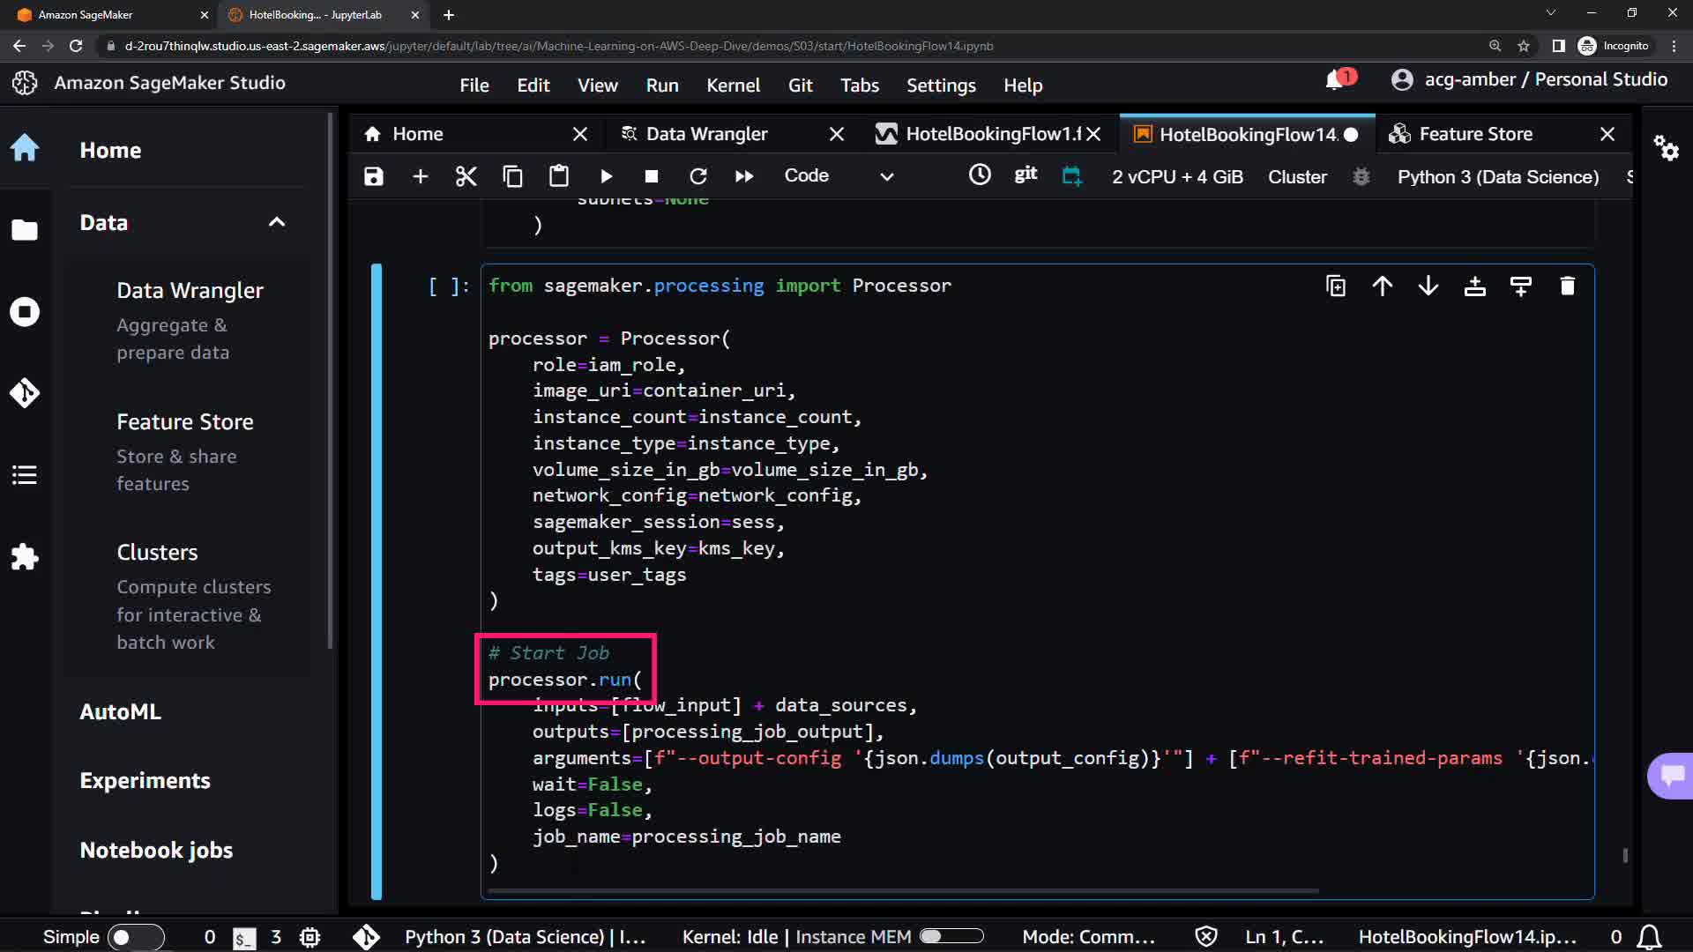Delete the cell using the trash icon
Viewport: 1693px width, 952px height.
(1567, 286)
